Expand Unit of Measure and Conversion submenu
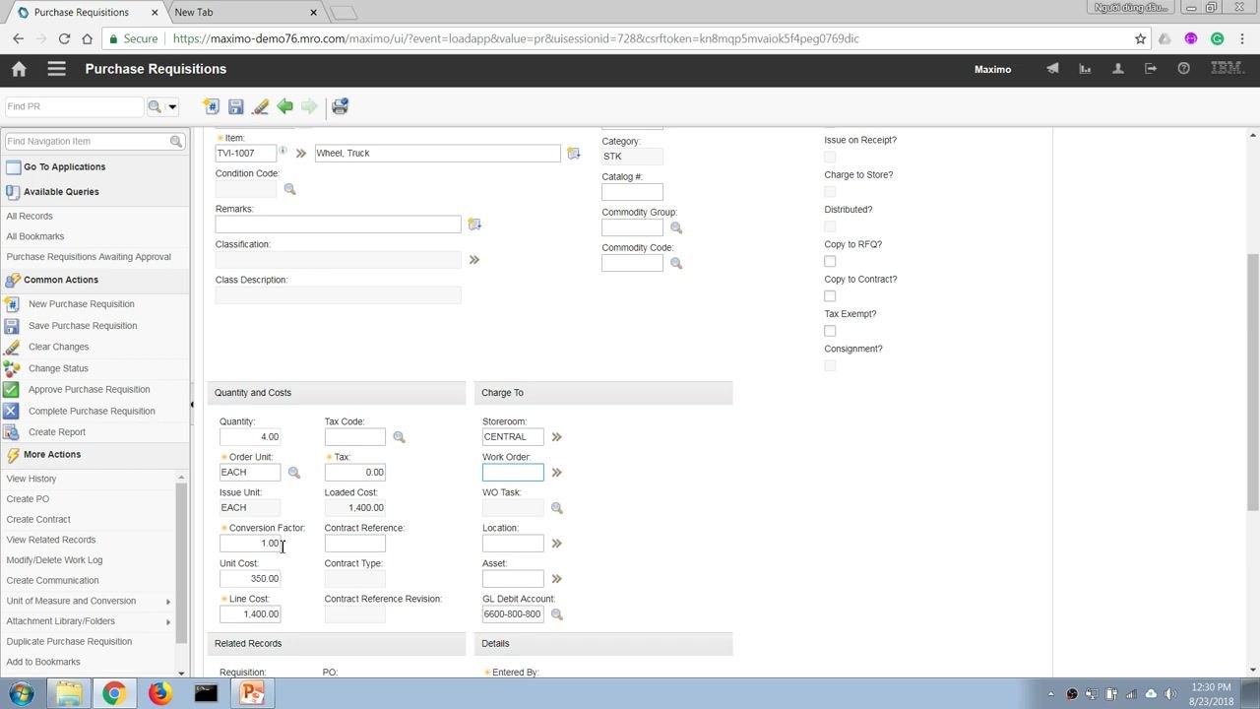The image size is (1260, 709). (168, 602)
